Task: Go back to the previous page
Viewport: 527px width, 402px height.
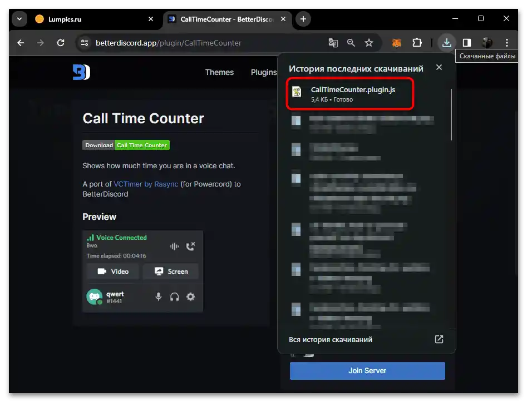Action: (x=21, y=43)
